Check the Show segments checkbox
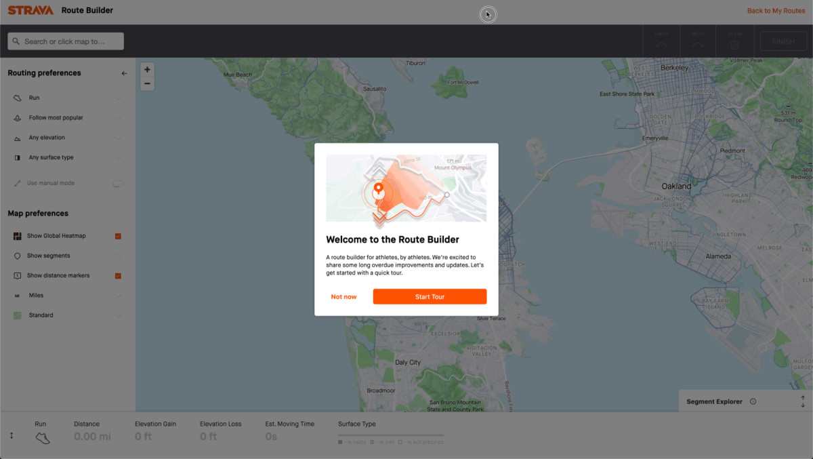The image size is (813, 459). point(118,256)
